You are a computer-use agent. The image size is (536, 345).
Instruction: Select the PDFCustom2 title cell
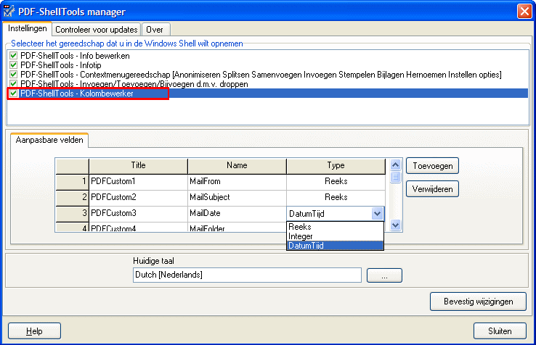coord(138,198)
